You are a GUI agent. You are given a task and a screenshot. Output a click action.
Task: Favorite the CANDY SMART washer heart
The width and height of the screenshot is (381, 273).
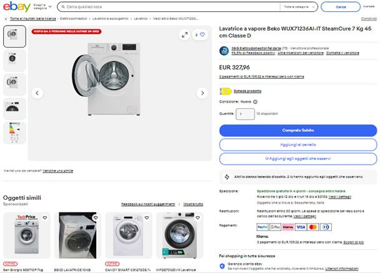[x=147, y=218]
